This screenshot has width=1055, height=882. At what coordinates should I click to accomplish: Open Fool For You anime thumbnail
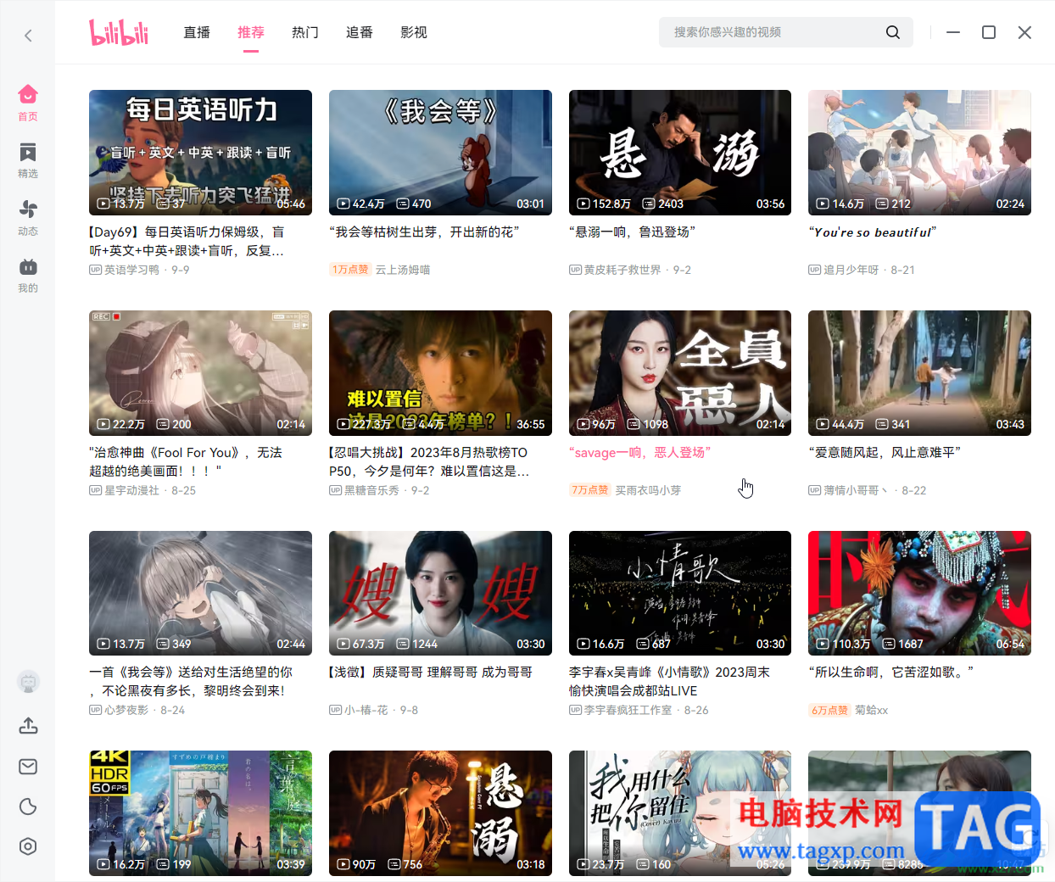pyautogui.click(x=200, y=373)
